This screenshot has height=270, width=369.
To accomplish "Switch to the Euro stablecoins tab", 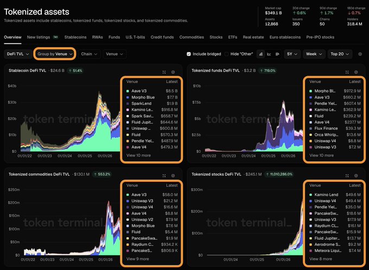I will point(285,37).
